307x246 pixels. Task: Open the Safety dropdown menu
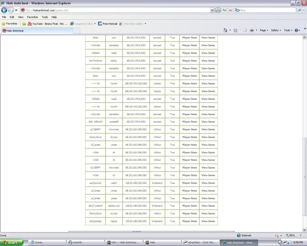(276, 30)
